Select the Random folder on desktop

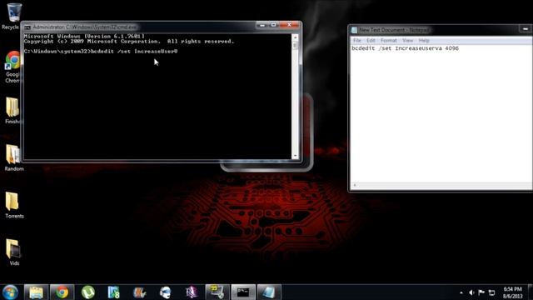pyautogui.click(x=13, y=157)
